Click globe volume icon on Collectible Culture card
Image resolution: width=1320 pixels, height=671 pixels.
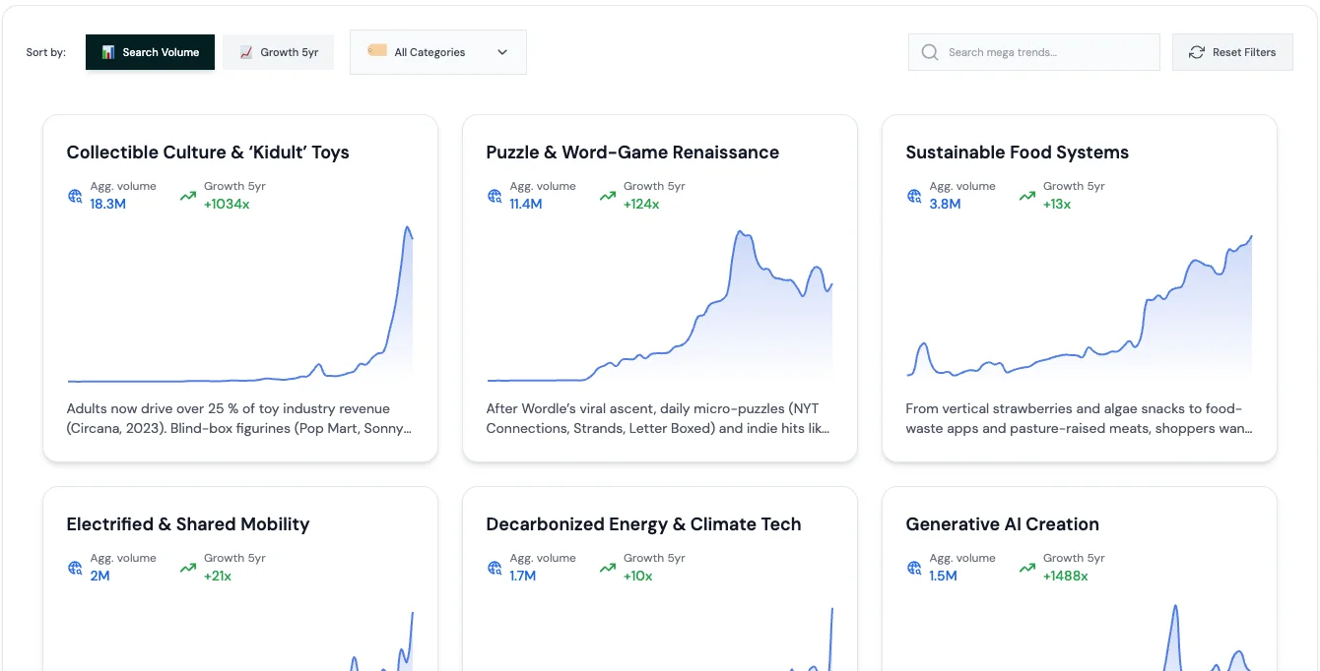coord(76,196)
